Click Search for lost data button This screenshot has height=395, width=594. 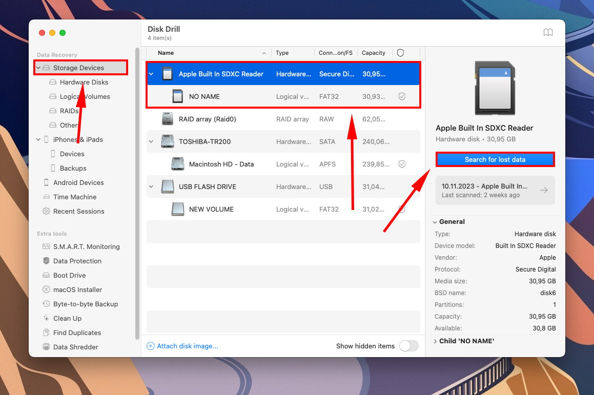click(x=495, y=159)
